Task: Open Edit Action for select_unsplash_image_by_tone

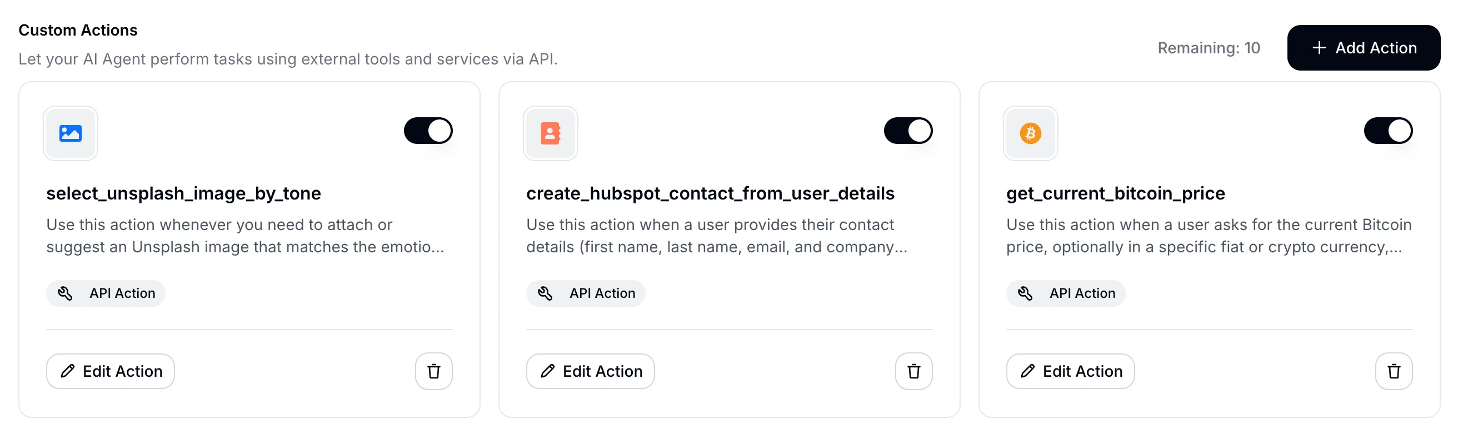Action: pyautogui.click(x=110, y=371)
